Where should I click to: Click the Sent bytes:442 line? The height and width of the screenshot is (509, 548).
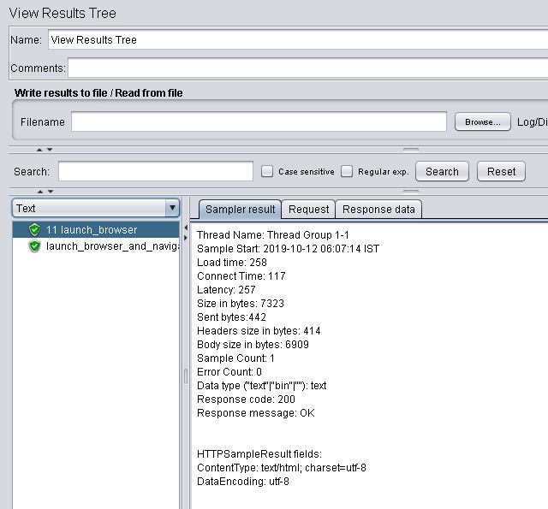tap(231, 317)
